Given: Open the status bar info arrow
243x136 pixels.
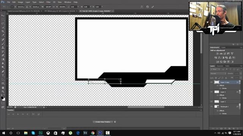Looking at the screenshot, I should coord(44,107).
